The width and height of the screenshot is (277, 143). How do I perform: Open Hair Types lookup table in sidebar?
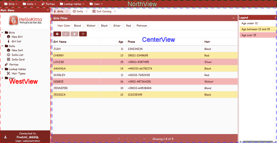pos(18,73)
